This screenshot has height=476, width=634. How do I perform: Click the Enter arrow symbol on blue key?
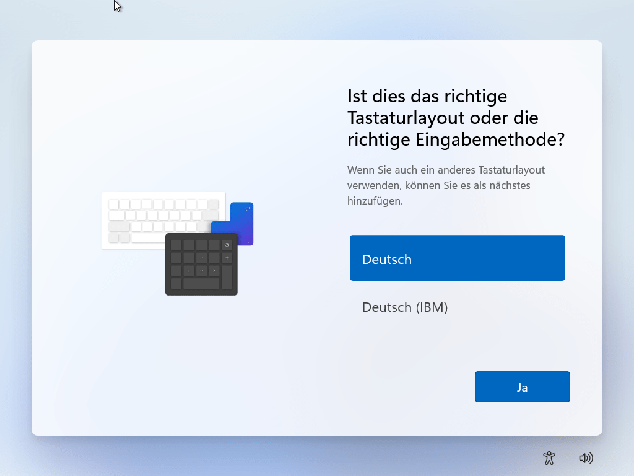tap(248, 209)
